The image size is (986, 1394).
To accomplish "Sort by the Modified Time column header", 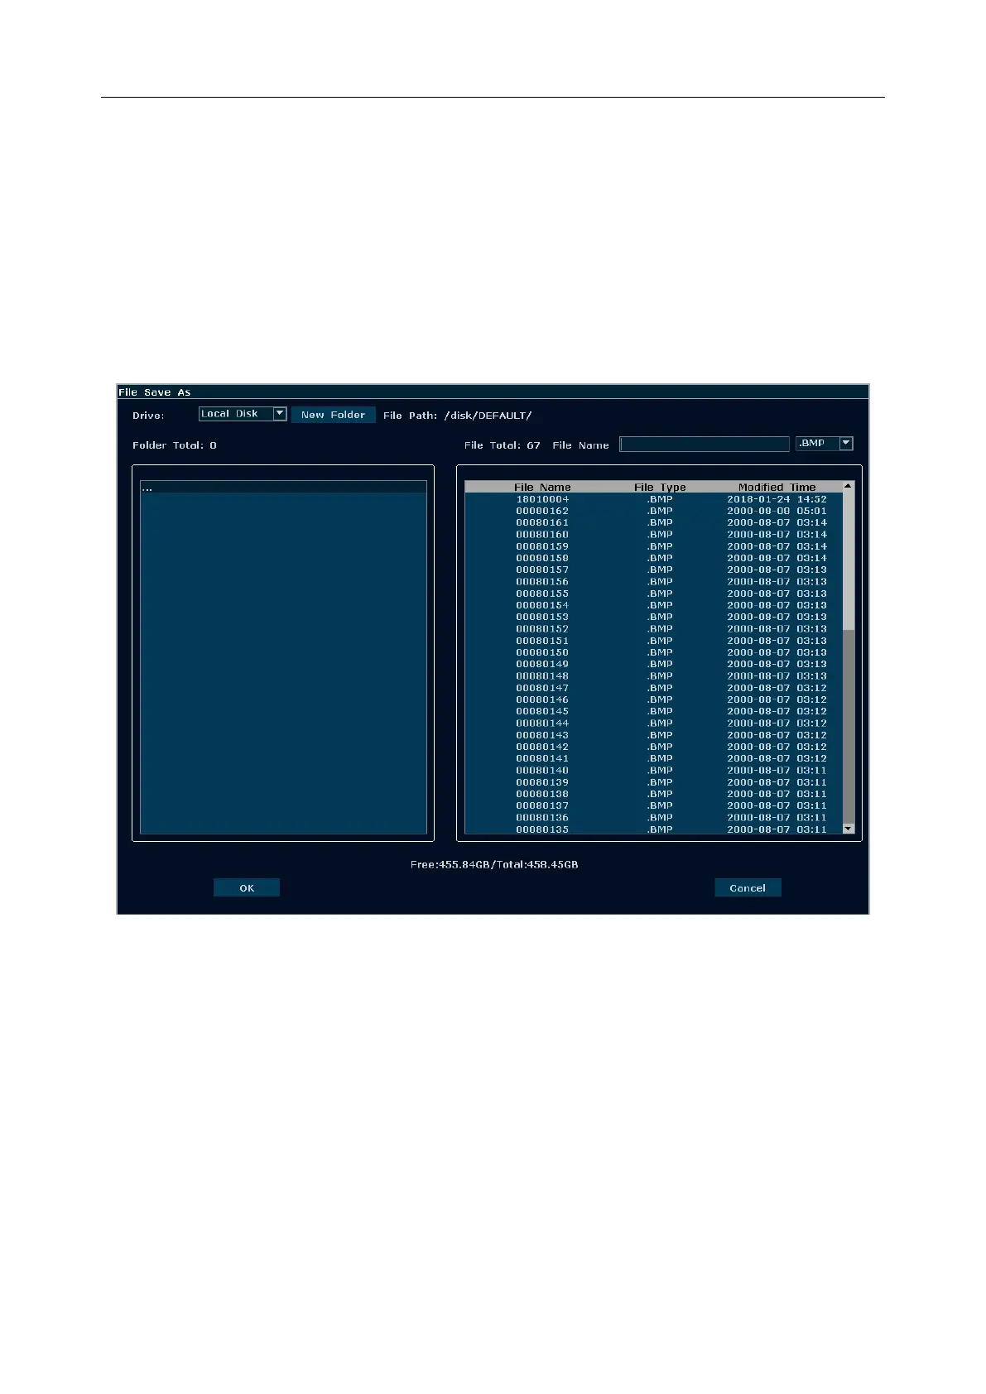I will click(x=777, y=487).
